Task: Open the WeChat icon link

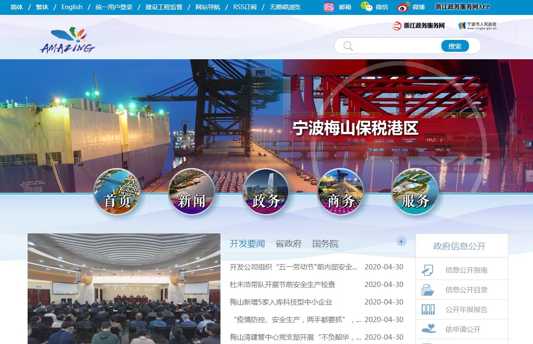Action: point(366,7)
